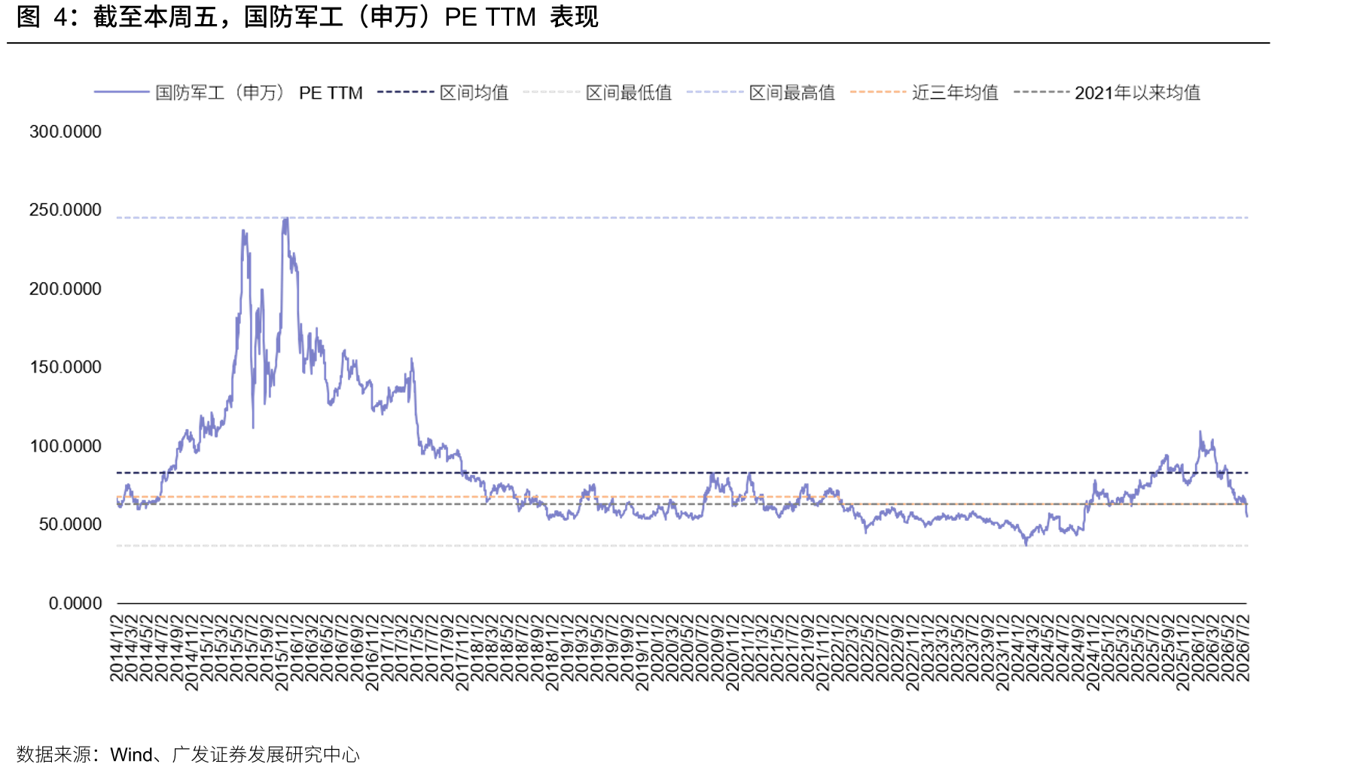Click y-axis label 200.0000
The width and height of the screenshot is (1348, 776).
[65, 289]
